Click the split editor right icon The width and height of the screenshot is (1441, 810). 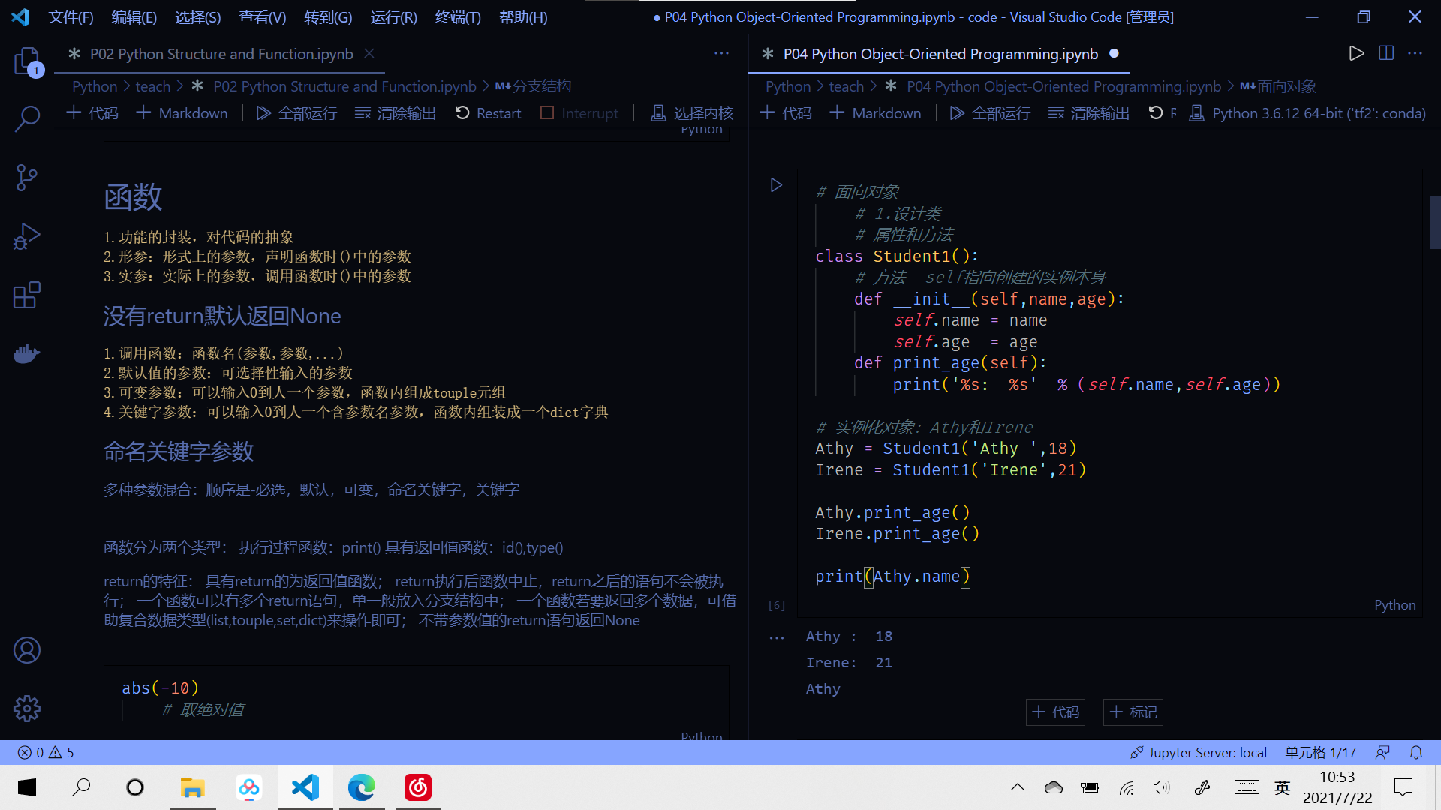(x=1385, y=53)
